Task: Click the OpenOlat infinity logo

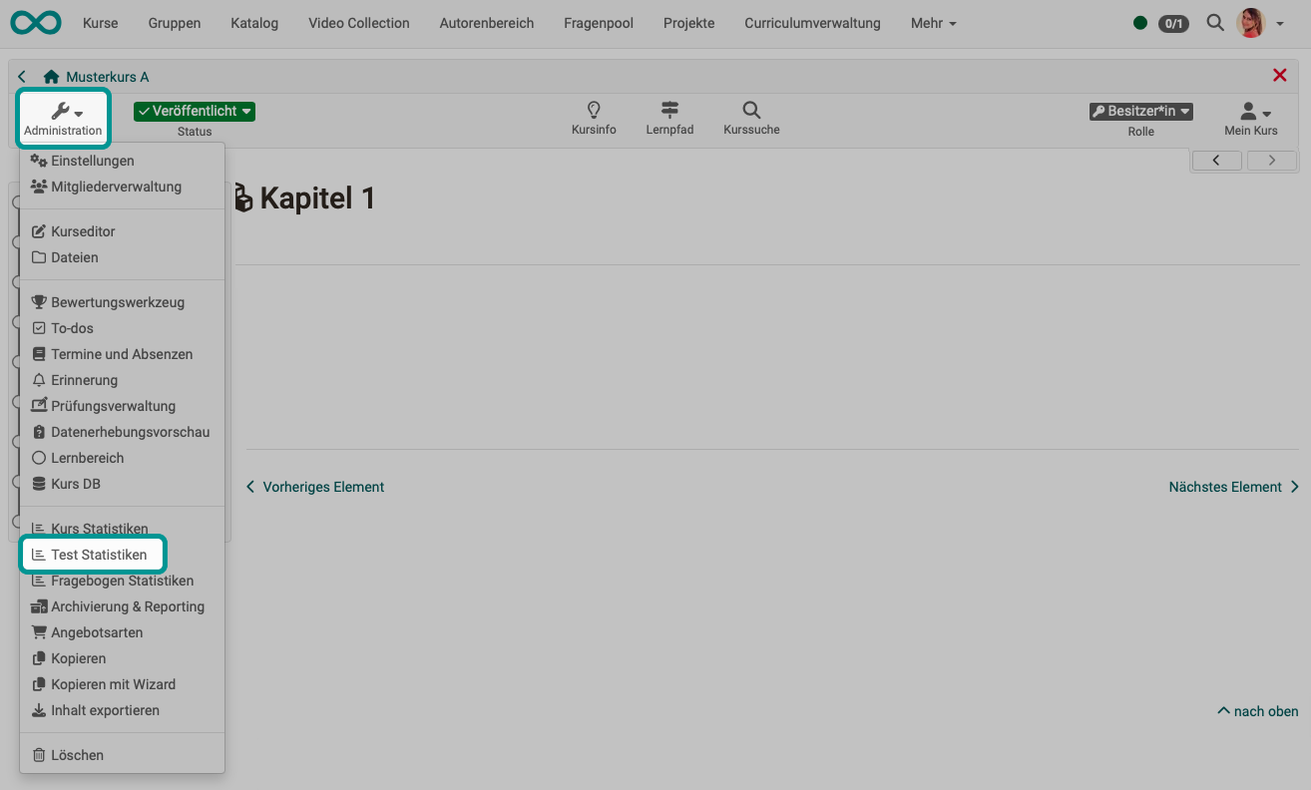Action: (x=36, y=22)
